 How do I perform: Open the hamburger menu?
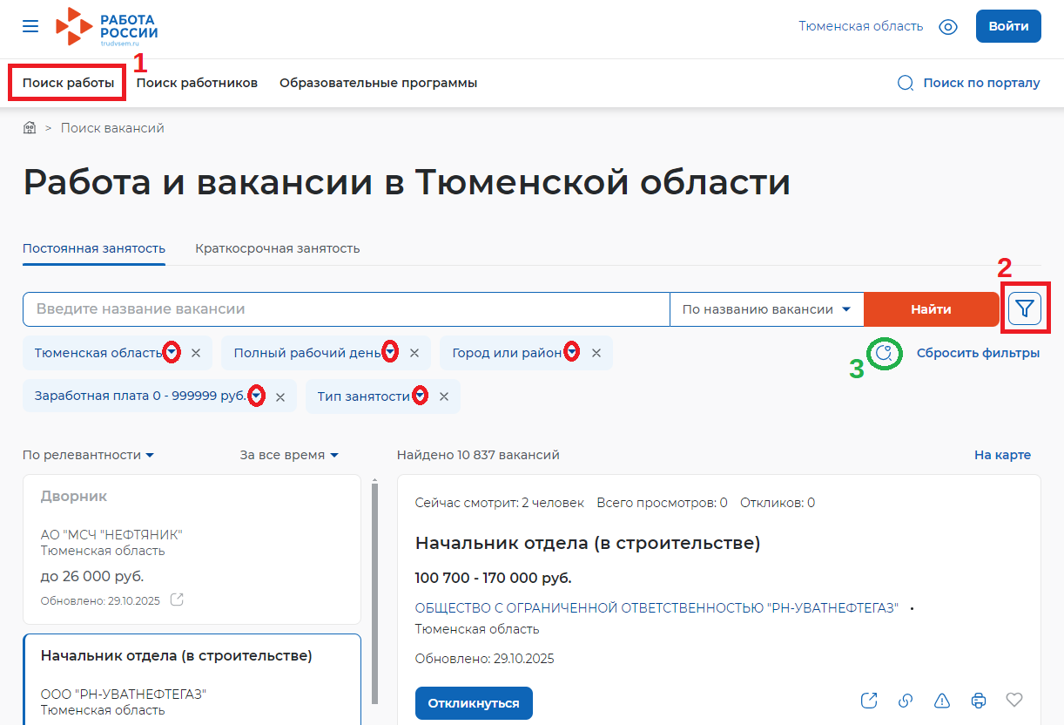click(30, 26)
